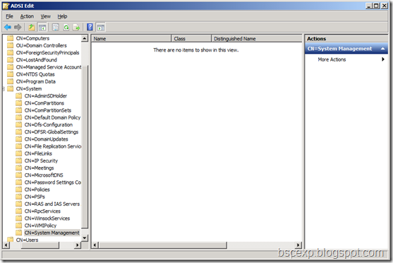393x263 pixels.
Task: Select CN=LostAndFound tree node
Action: tap(37, 60)
